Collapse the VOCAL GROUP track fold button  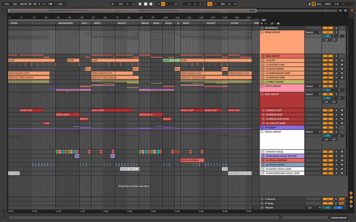(x=262, y=132)
